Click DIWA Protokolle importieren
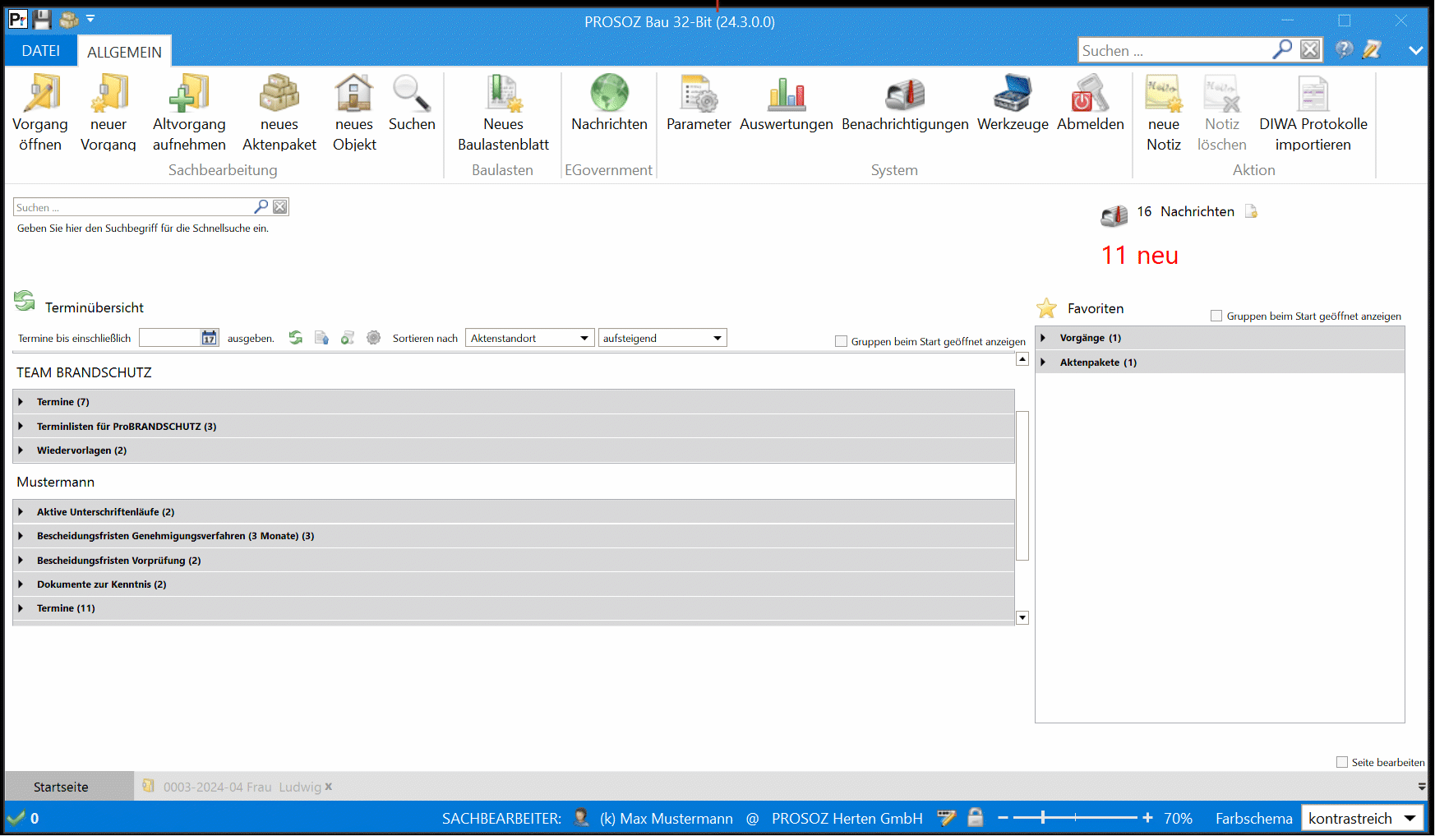This screenshot has width=1435, height=836. [x=1313, y=113]
